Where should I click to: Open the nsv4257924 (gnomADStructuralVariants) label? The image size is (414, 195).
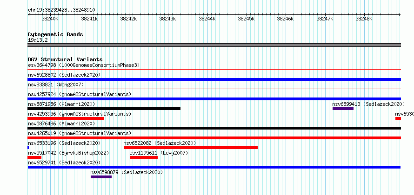(x=80, y=94)
